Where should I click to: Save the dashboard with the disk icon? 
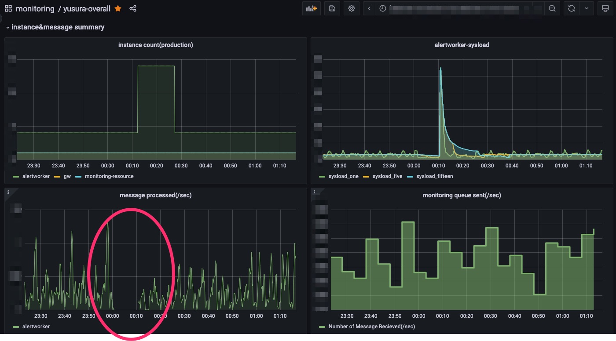(x=332, y=8)
